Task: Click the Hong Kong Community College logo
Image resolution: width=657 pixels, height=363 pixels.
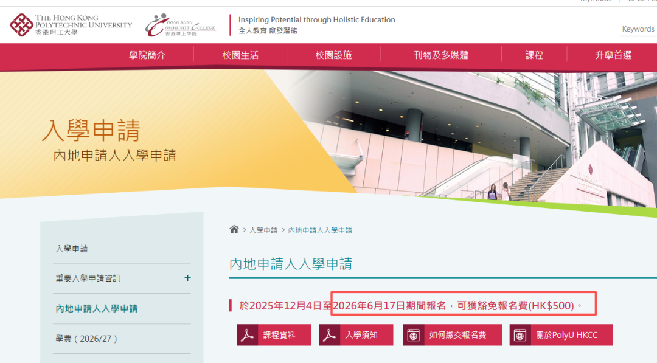Action: pyautogui.click(x=181, y=25)
